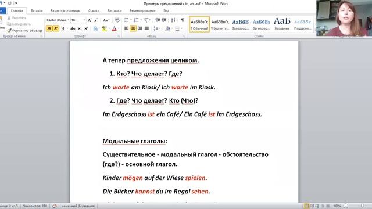The image size is (372, 209).
Task: Click Формат по образцу format painter
Action: 24,30
